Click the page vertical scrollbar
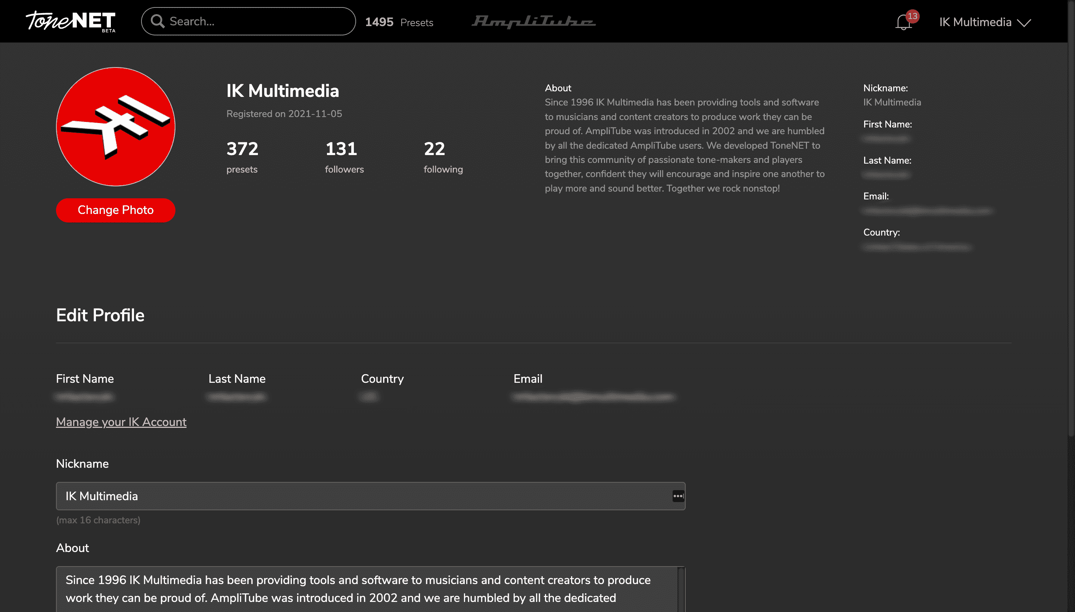The image size is (1075, 612). (x=1071, y=218)
